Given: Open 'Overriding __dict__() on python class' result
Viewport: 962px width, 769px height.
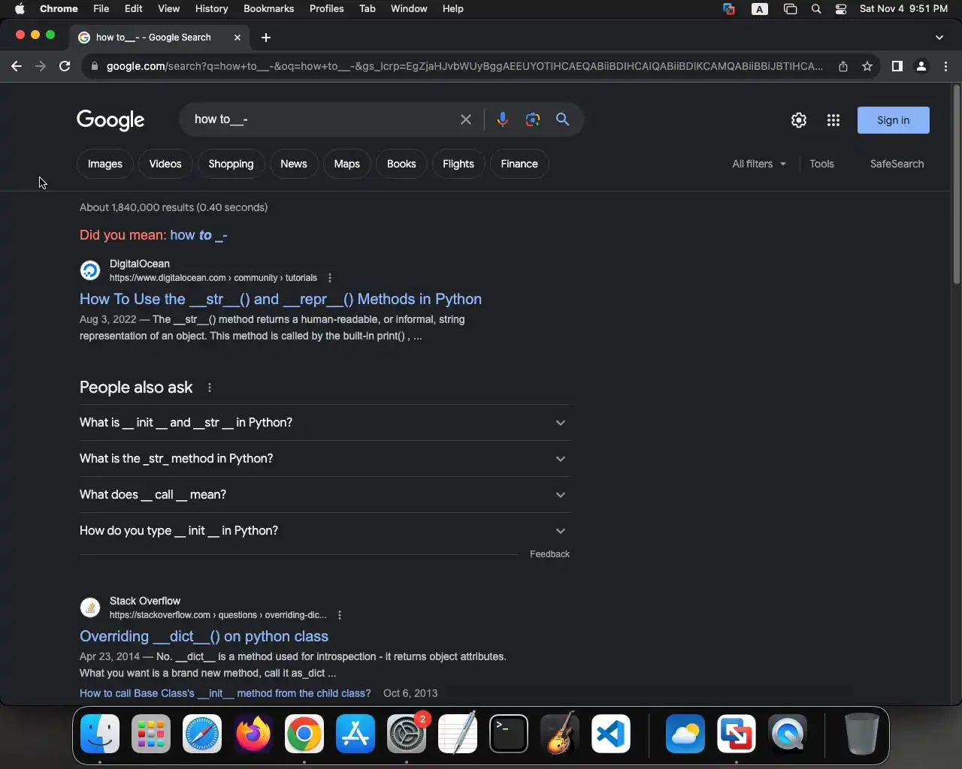Looking at the screenshot, I should point(204,636).
